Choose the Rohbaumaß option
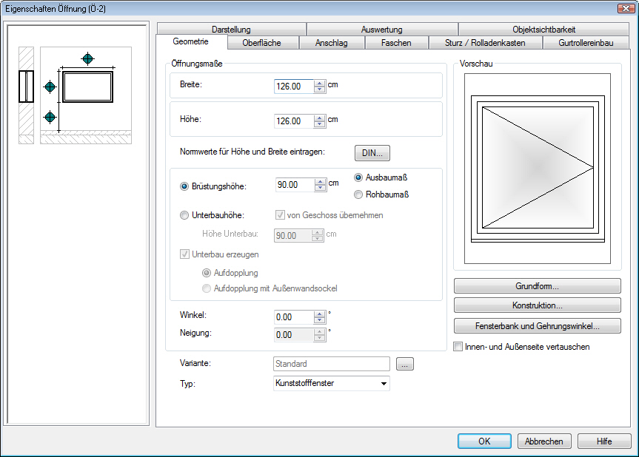This screenshot has width=639, height=457. tap(358, 194)
